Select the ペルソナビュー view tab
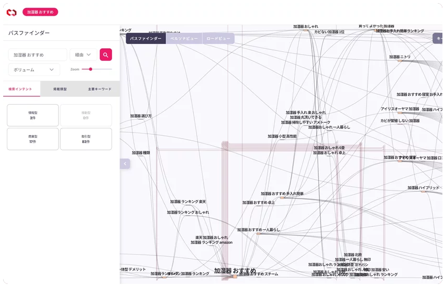Viewport: 444px width, 285px height. (x=184, y=39)
